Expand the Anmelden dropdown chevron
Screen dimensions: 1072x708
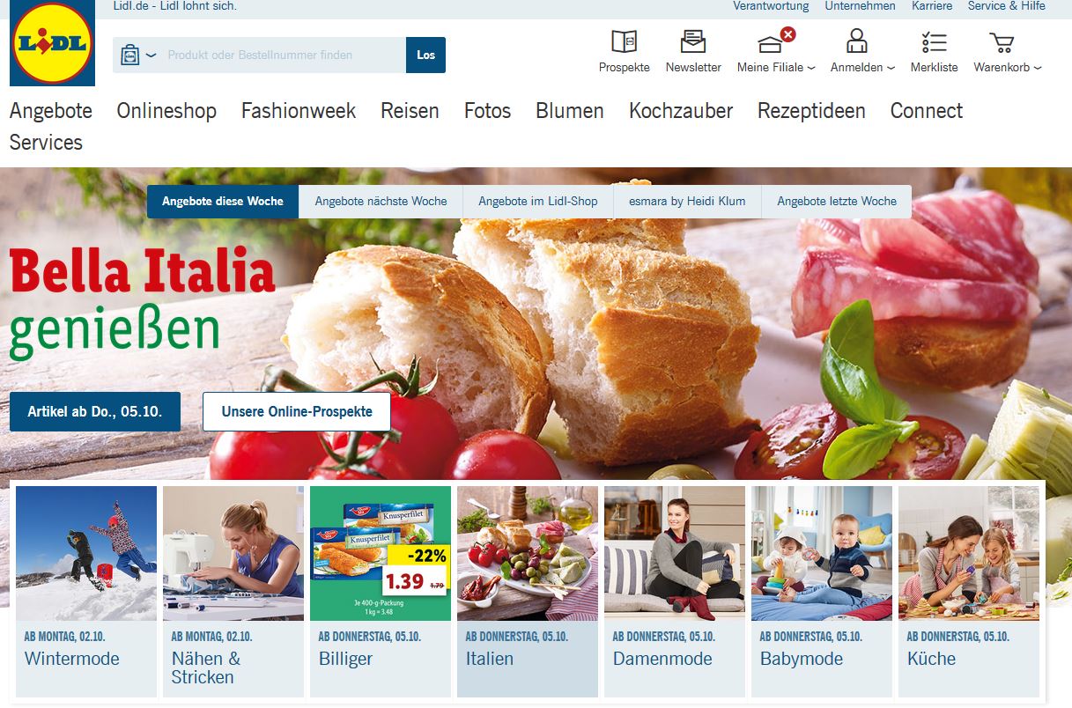point(891,68)
